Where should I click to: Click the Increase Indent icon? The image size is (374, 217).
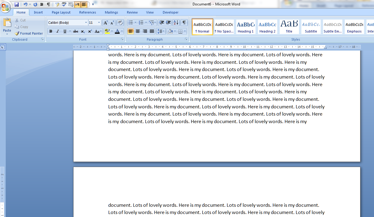[x=168, y=23]
